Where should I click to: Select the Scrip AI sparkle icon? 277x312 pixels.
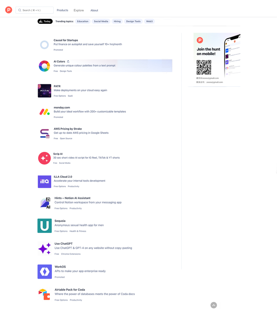[44, 158]
